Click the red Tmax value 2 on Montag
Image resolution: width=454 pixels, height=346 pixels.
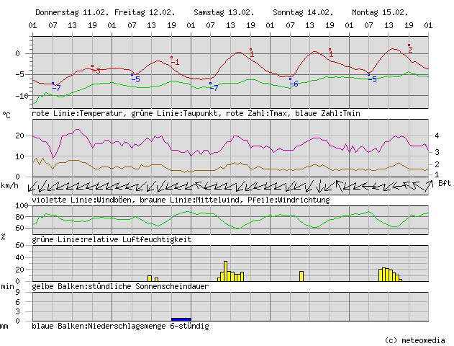(x=410, y=50)
